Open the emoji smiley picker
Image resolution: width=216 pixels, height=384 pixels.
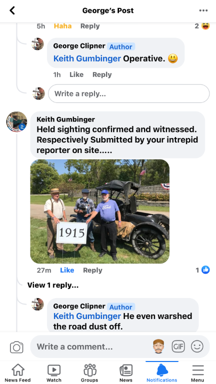(197, 347)
